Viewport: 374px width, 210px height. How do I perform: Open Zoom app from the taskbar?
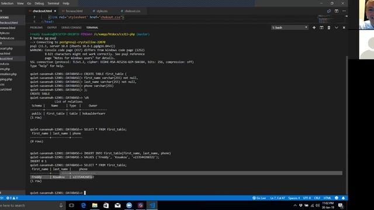point(129,205)
